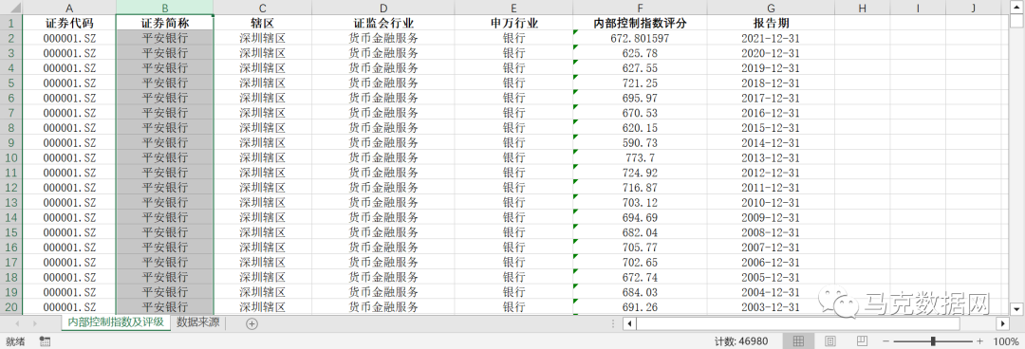Select the date cell 2003-12-31
Viewport: 1025px width, 349px height.
click(771, 307)
